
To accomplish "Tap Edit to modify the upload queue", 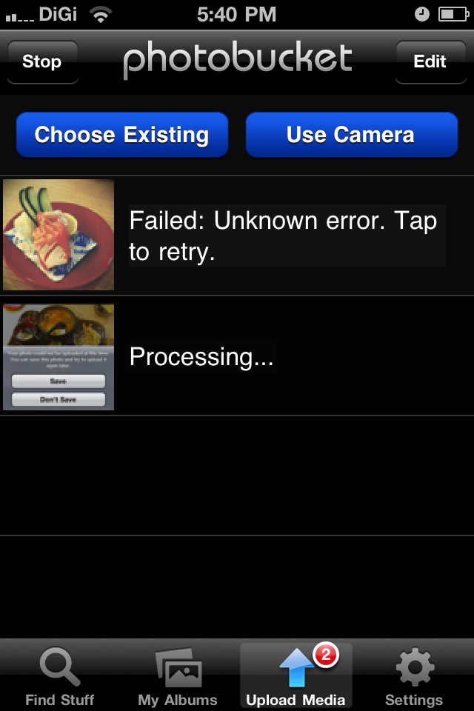I will click(430, 61).
